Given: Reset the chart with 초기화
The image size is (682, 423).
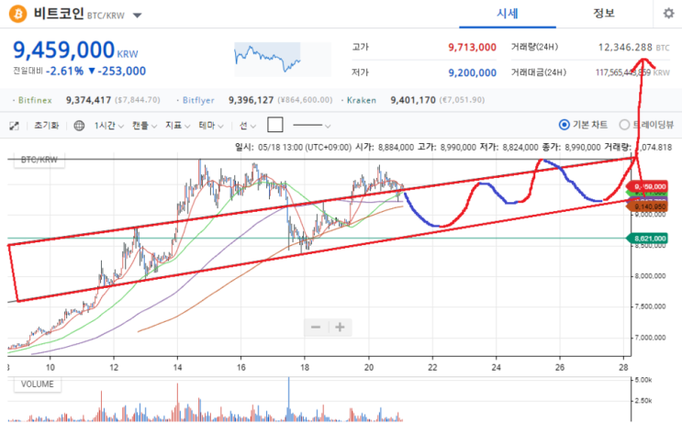Looking at the screenshot, I should click(47, 126).
